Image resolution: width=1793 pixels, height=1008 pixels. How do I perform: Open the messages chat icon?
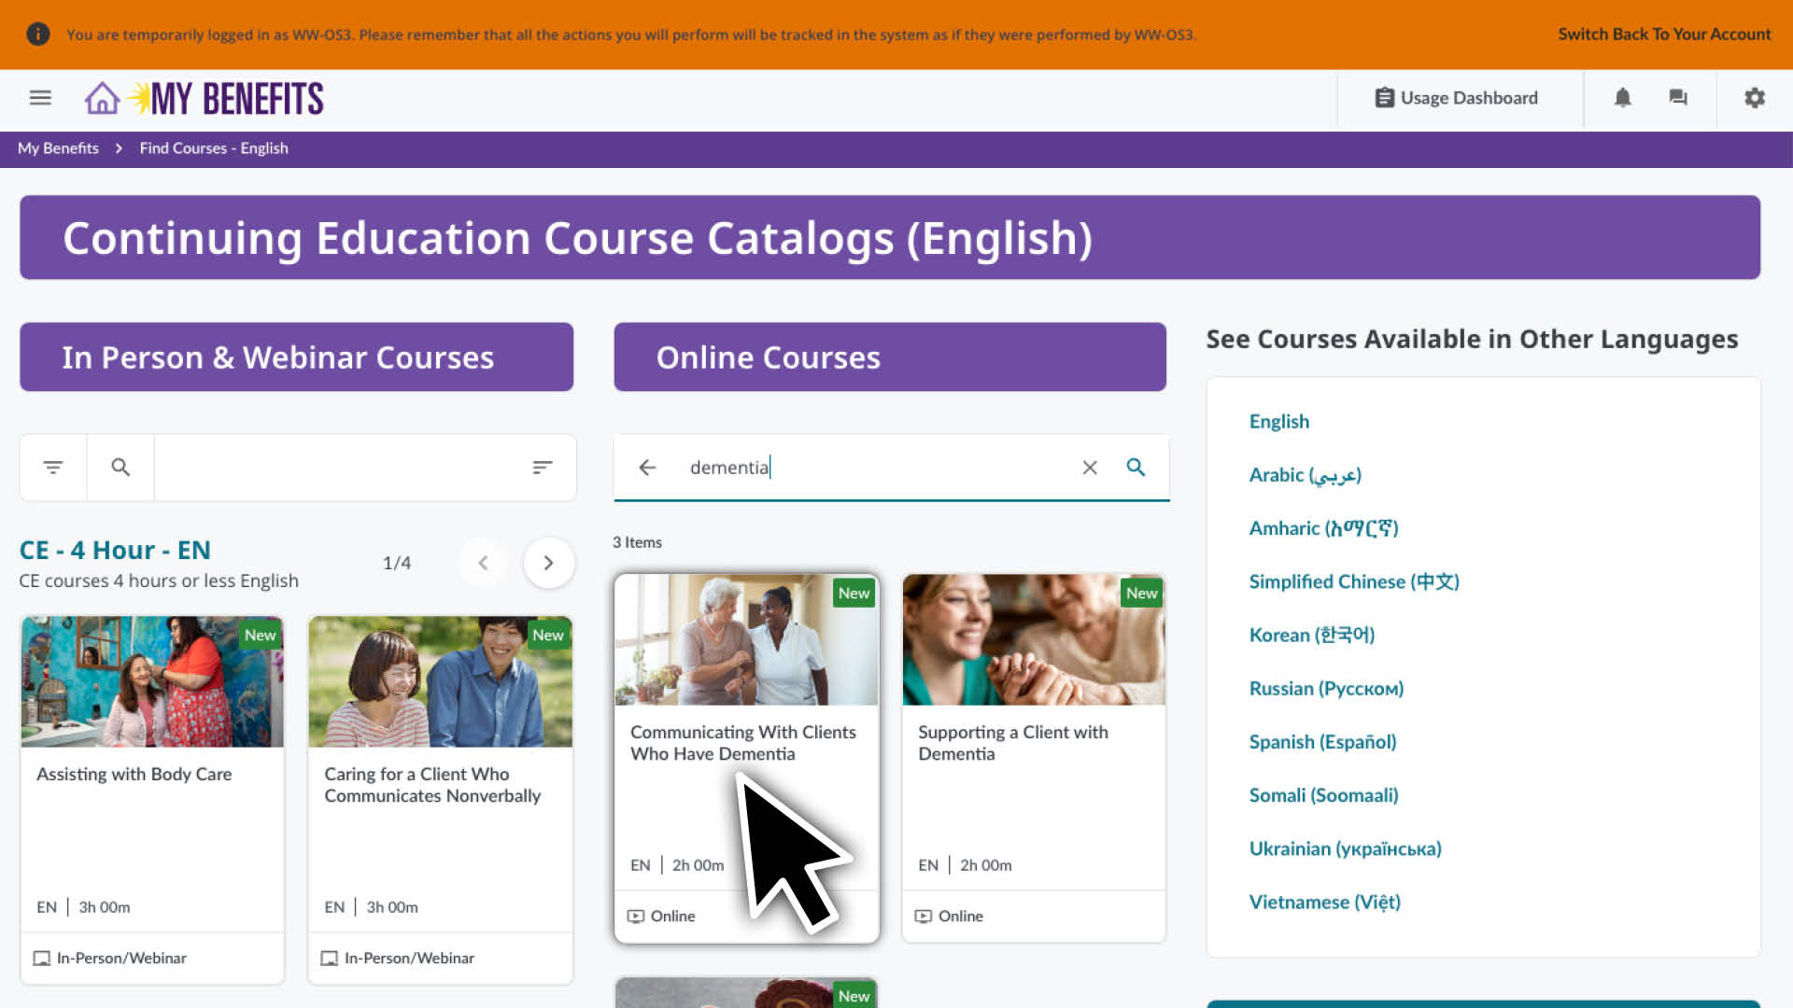1678,97
